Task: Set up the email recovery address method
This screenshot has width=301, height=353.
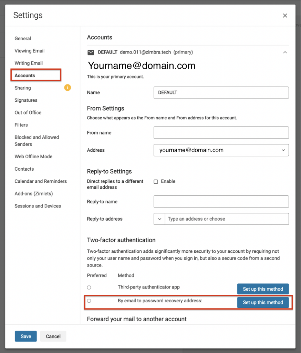Action: click(263, 302)
